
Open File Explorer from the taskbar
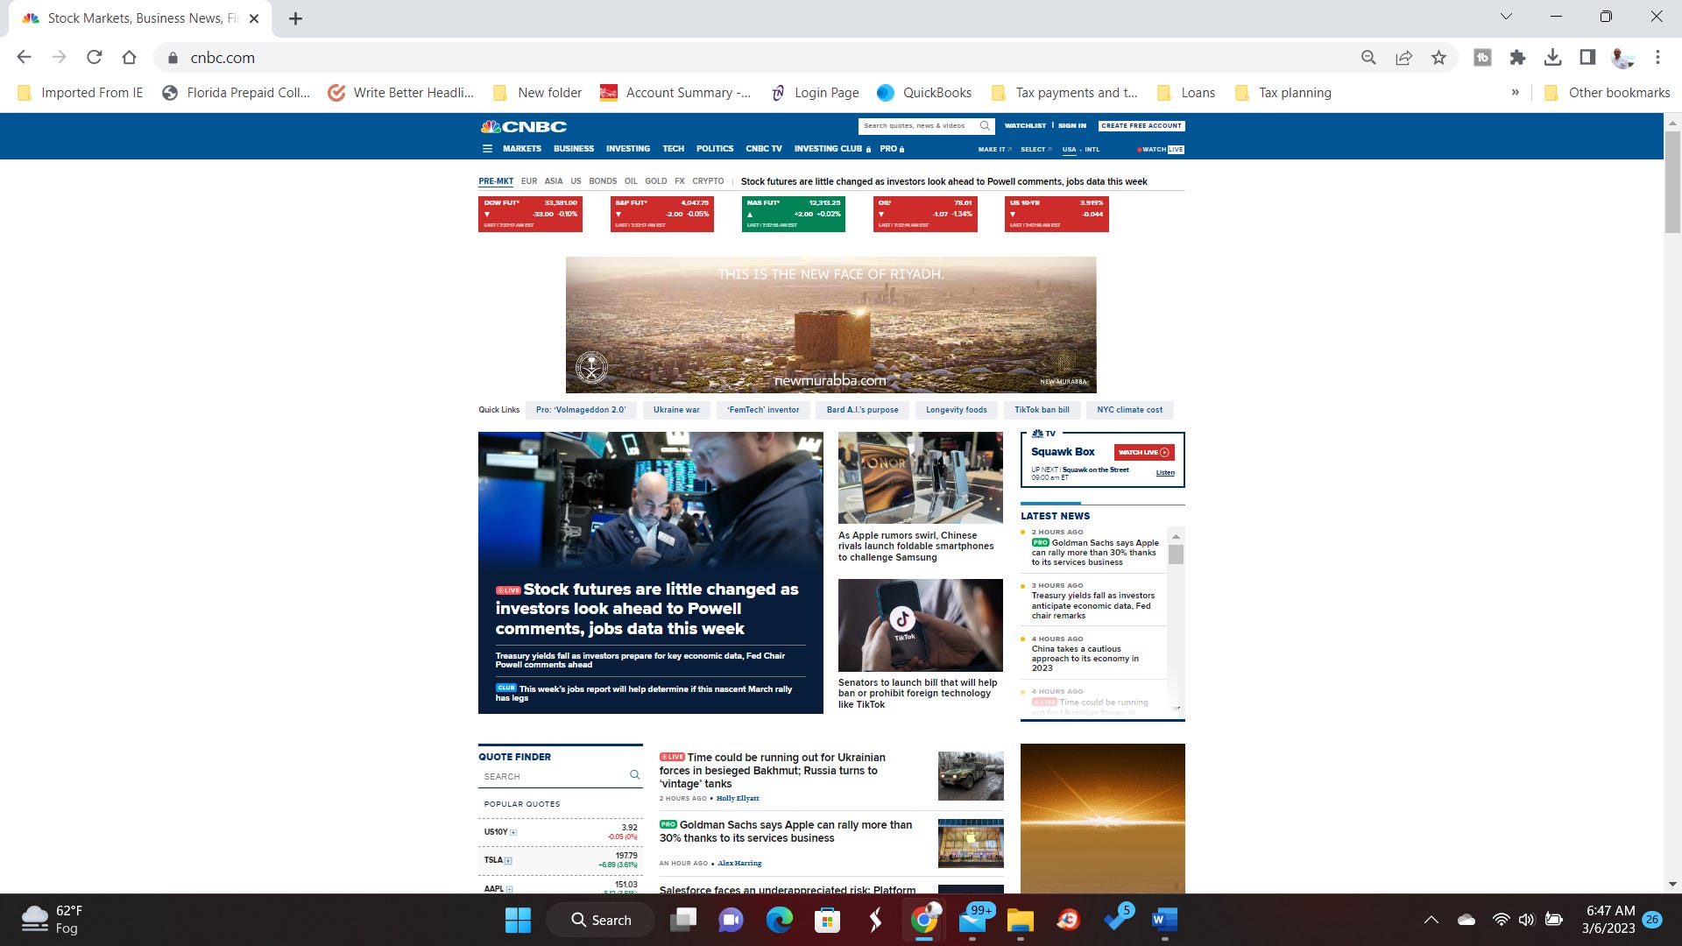coord(1020,920)
